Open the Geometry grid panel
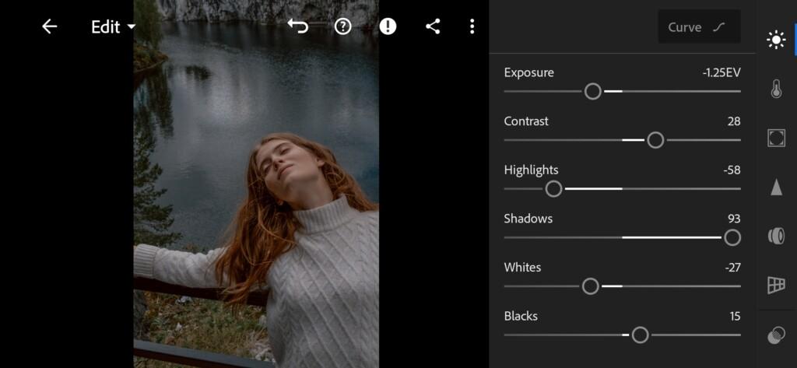797x368 pixels. coord(776,285)
